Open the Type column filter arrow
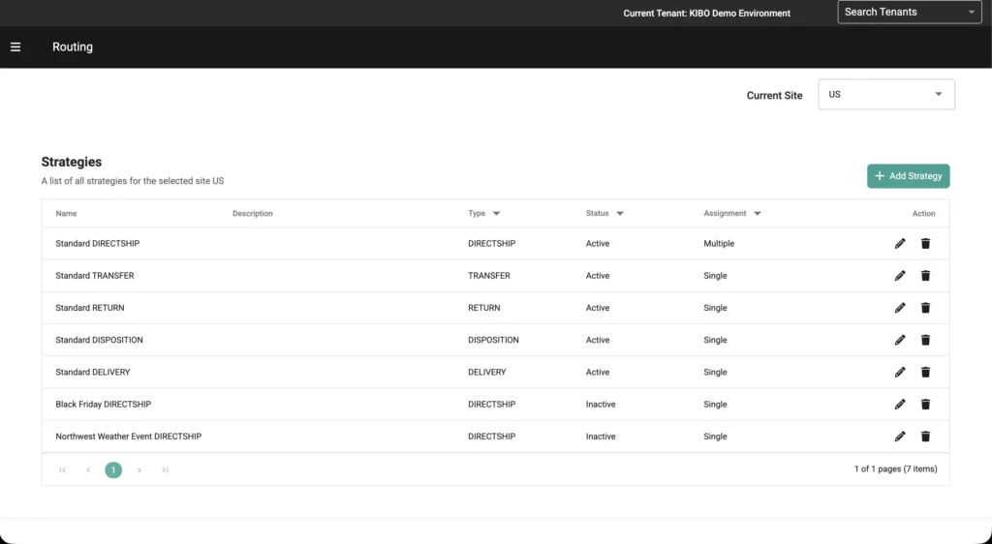Image resolution: width=992 pixels, height=544 pixels. click(497, 214)
